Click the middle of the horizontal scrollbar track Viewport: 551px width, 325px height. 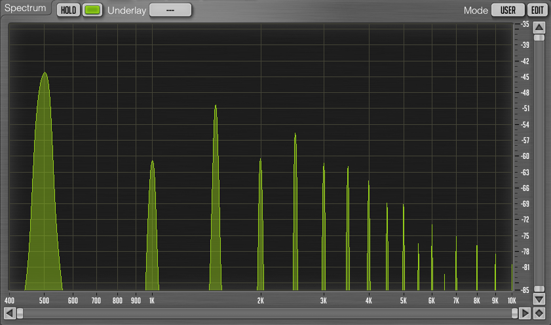coord(267,313)
